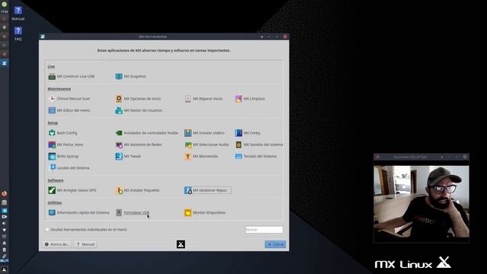Launch MX Arreglar claves GPG
Image resolution: width=487 pixels, height=274 pixels.
pos(72,190)
